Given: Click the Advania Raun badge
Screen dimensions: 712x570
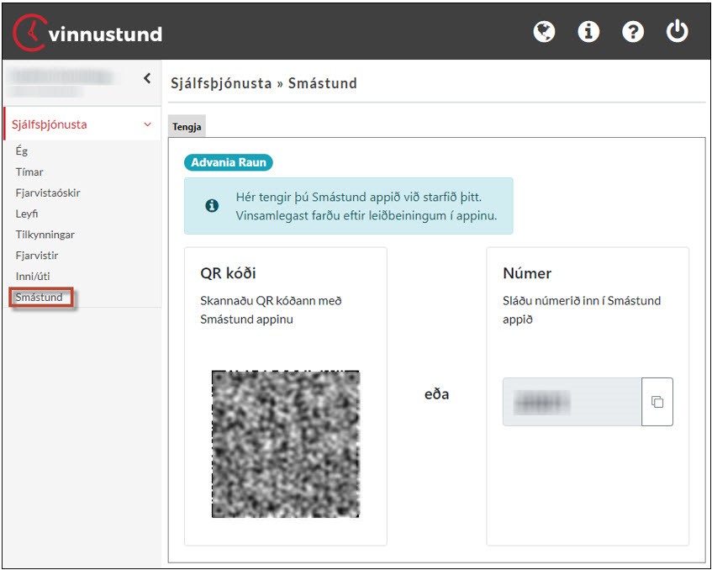Looking at the screenshot, I should [229, 162].
